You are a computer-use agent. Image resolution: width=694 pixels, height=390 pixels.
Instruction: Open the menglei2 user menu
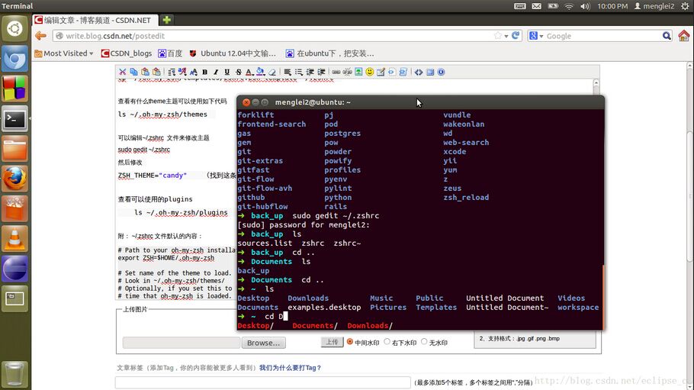tap(654, 6)
